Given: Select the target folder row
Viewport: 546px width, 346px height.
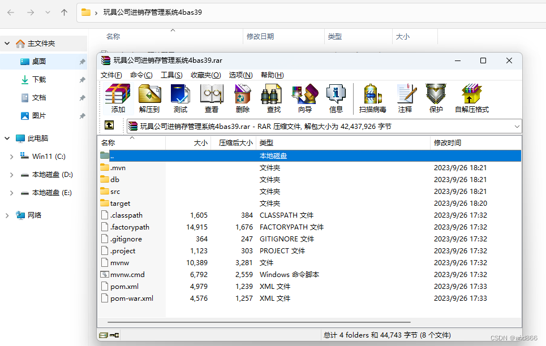Looking at the screenshot, I should point(309,204).
